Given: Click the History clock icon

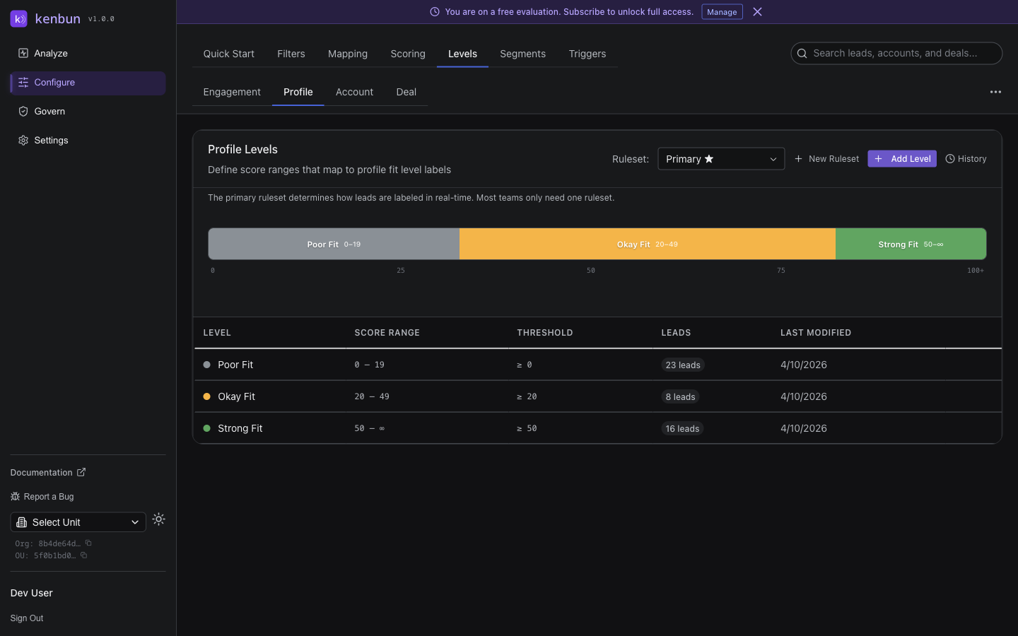Looking at the screenshot, I should [x=950, y=159].
